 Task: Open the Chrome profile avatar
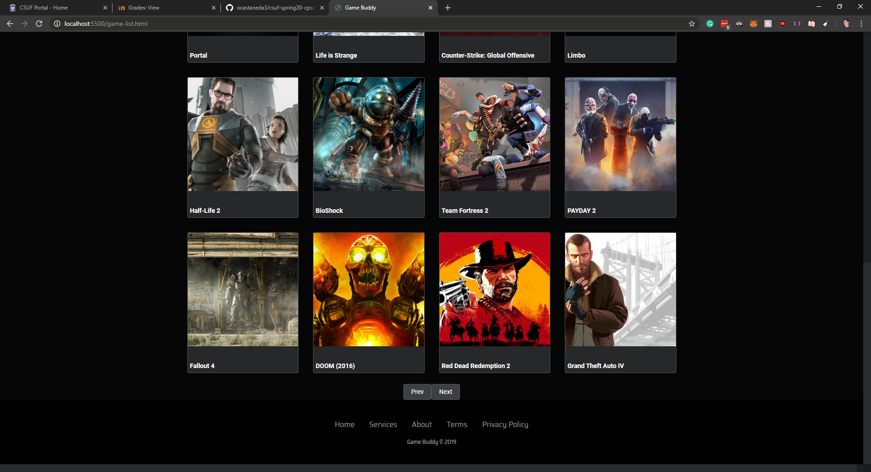pyautogui.click(x=847, y=24)
